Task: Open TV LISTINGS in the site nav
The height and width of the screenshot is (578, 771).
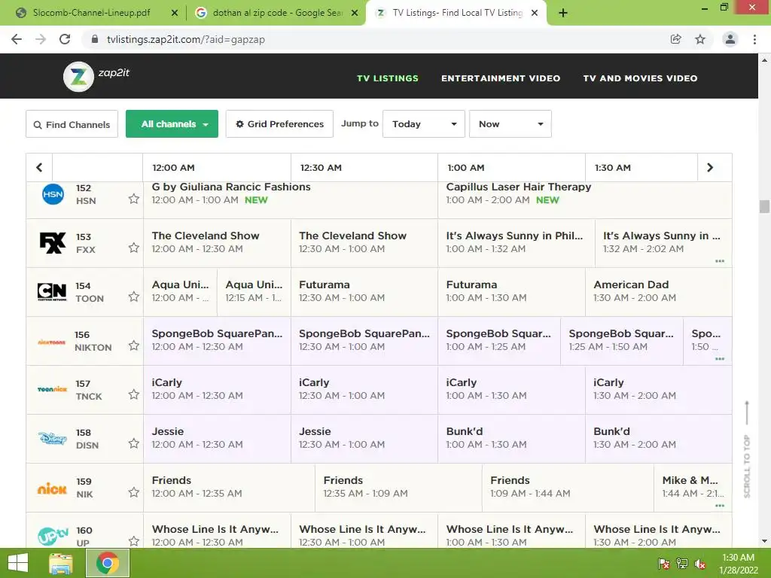Action: pyautogui.click(x=388, y=78)
